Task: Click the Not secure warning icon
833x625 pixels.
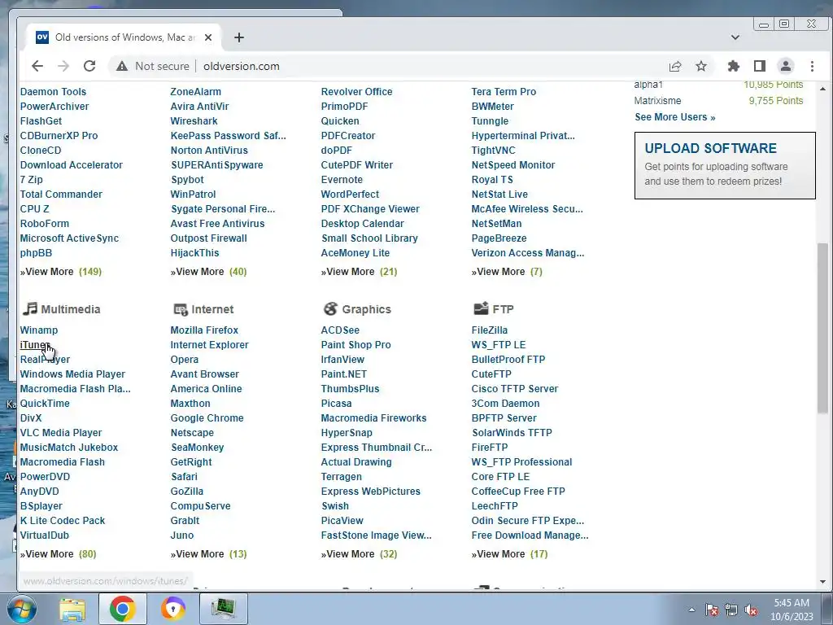Action: pos(122,66)
